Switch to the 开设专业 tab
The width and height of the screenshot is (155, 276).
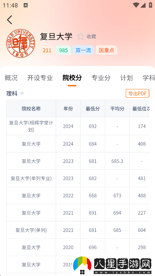pyautogui.click(x=40, y=78)
